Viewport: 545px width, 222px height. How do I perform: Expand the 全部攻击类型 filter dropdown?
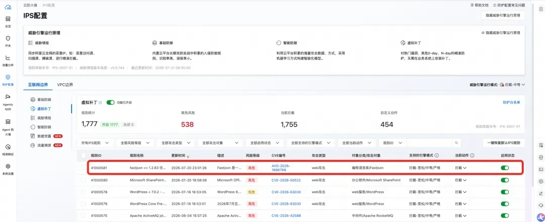tap(176, 143)
